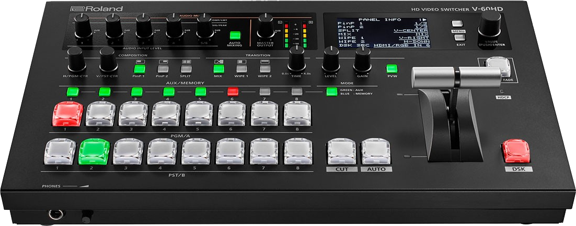Select PGM/A channel 1 red button
Screen dimensions: 576x226
(x=67, y=114)
